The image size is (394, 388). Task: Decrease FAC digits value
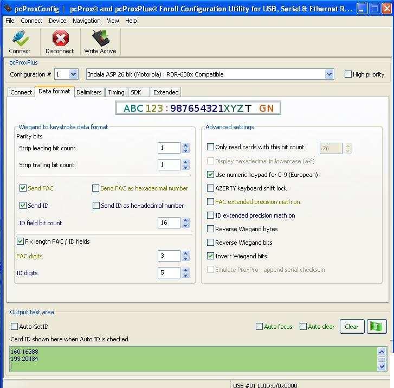pyautogui.click(x=186, y=258)
